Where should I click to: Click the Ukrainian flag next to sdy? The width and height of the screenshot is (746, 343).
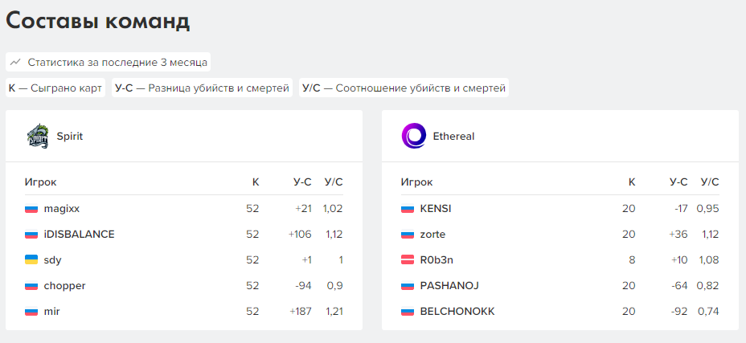pyautogui.click(x=31, y=260)
